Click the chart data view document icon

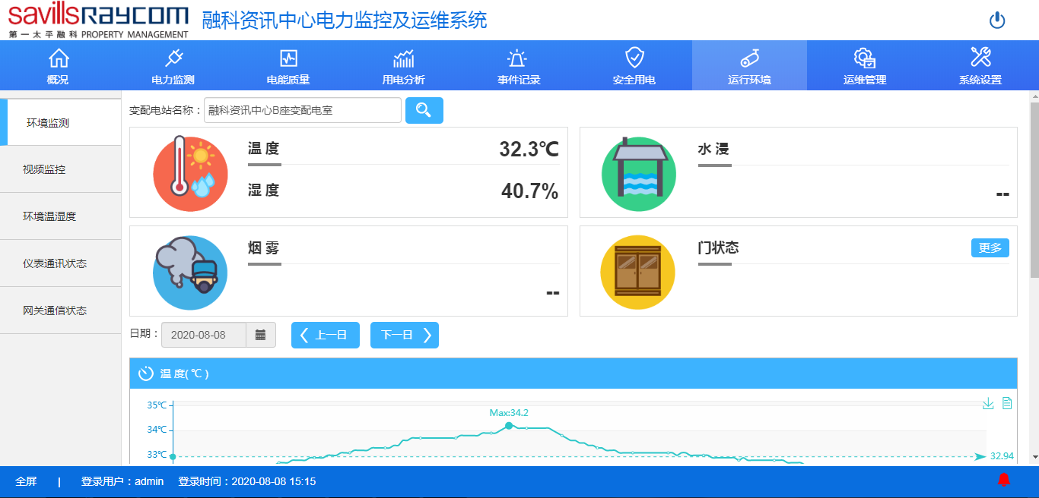[1007, 403]
